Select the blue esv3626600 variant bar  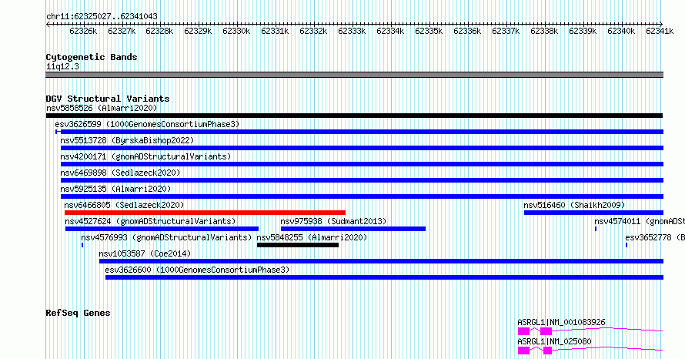(x=384, y=277)
